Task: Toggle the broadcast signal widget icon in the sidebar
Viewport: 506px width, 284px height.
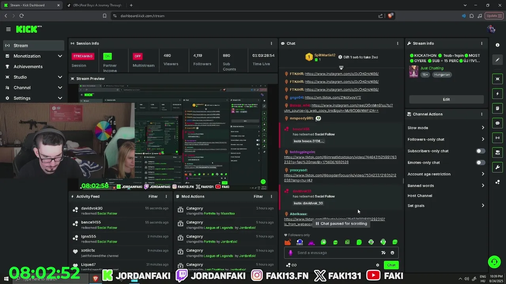Action: point(498,138)
